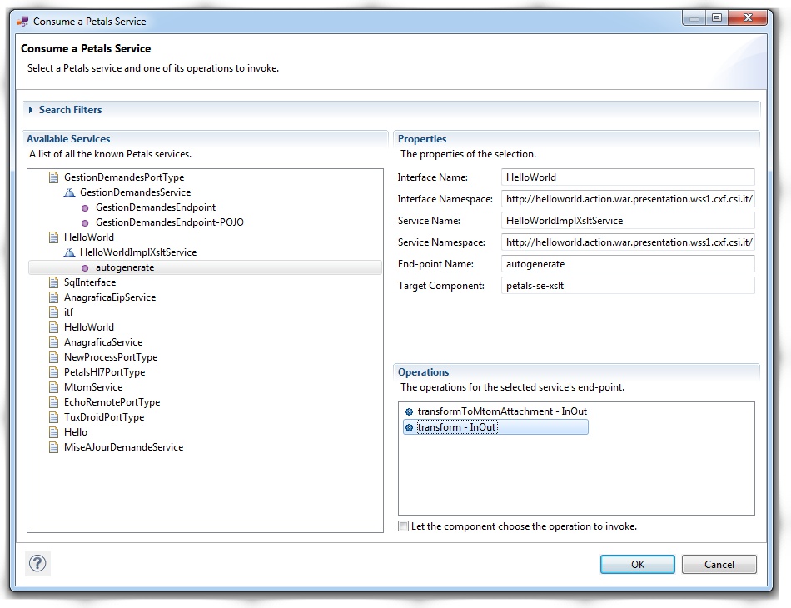Select the PetalsHl7PortType tree entry
This screenshot has height=608, width=791.
(104, 372)
